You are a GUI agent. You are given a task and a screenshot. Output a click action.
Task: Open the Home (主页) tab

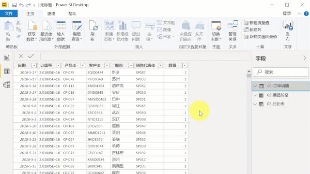30,14
